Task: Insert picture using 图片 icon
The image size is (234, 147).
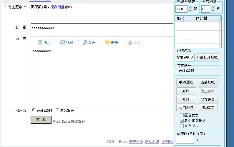Action: [44, 43]
